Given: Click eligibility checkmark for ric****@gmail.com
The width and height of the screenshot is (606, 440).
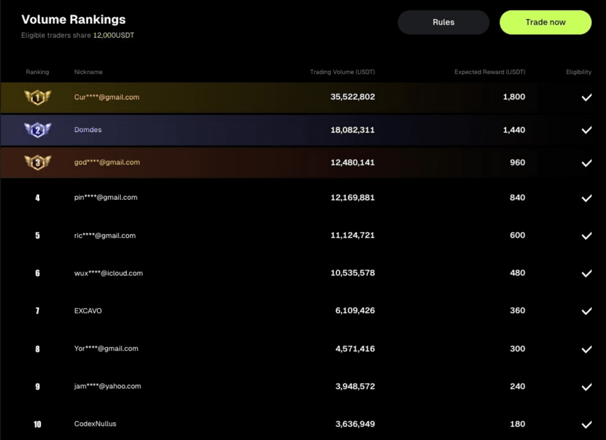Looking at the screenshot, I should coord(586,236).
